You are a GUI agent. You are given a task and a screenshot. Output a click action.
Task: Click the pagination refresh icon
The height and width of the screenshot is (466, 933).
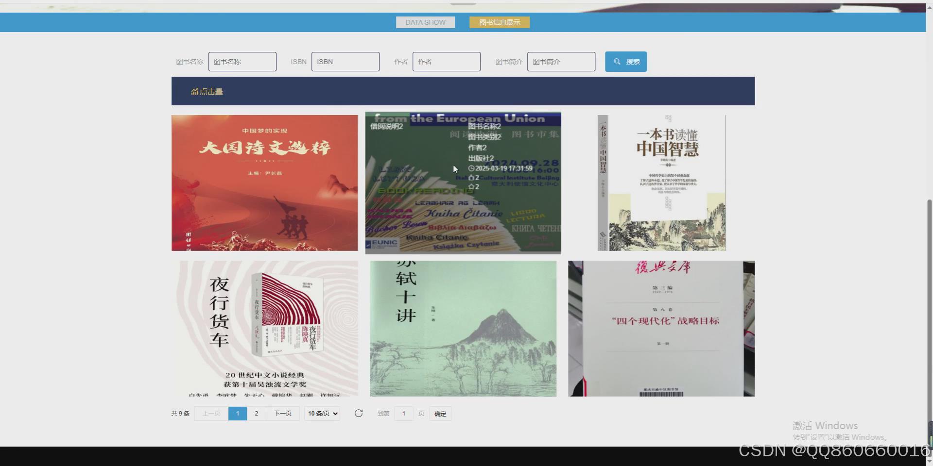point(359,413)
